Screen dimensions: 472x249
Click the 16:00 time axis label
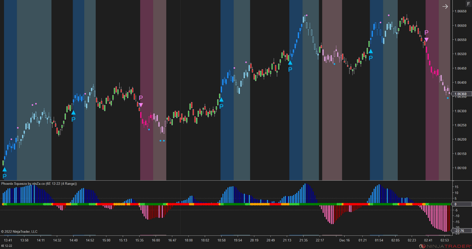(x=156, y=240)
